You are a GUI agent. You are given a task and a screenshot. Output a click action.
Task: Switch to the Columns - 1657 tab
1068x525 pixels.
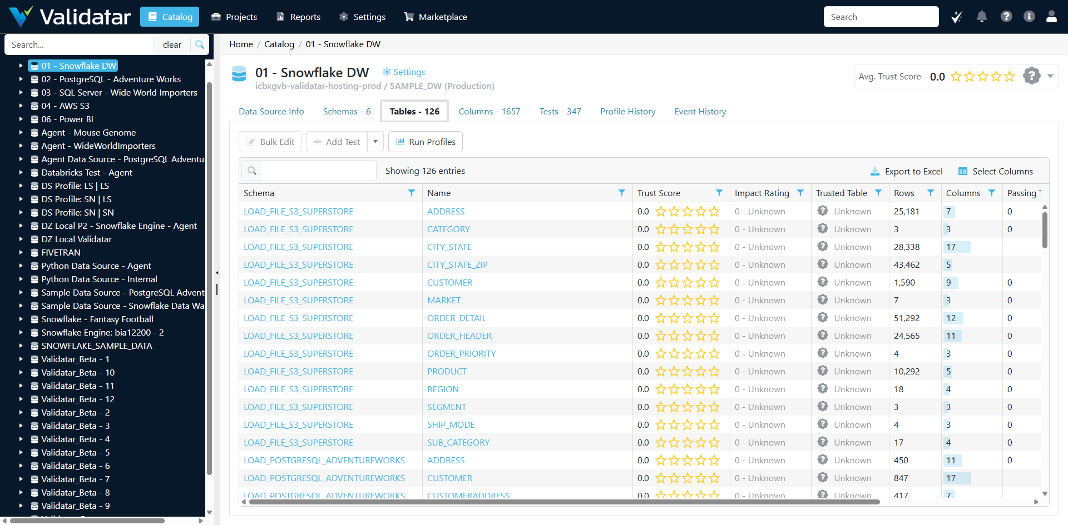489,112
